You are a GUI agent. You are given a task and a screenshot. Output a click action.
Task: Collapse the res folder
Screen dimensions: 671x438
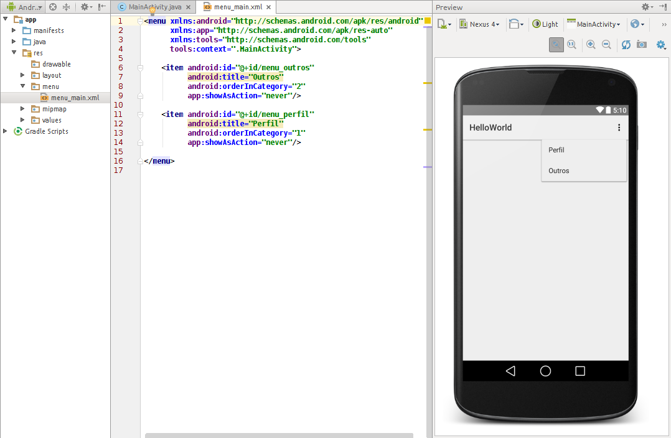[x=14, y=53]
